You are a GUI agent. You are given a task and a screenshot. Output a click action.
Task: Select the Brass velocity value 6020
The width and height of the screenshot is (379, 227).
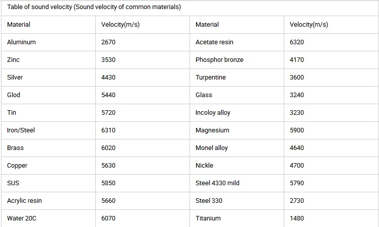pos(108,148)
